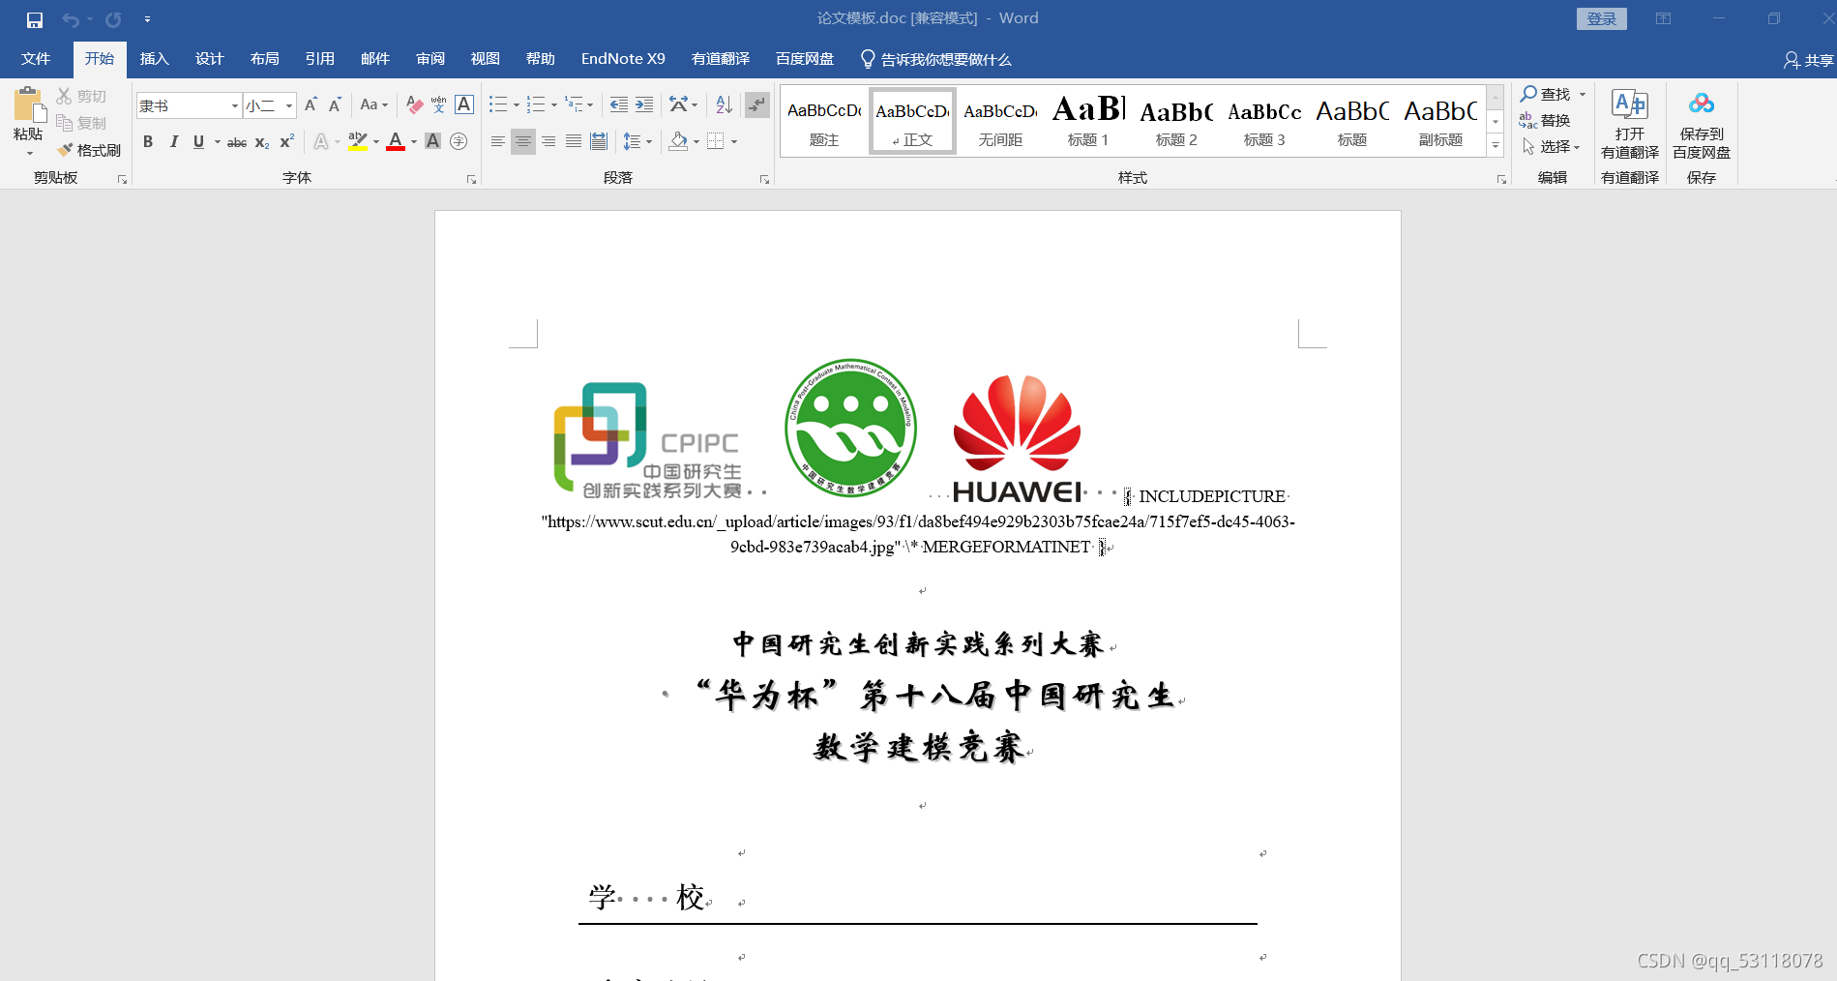Screen dimensions: 1837x981
Task: Save to Baidu Netdisk 保存到百度网盘
Action: click(x=1702, y=124)
